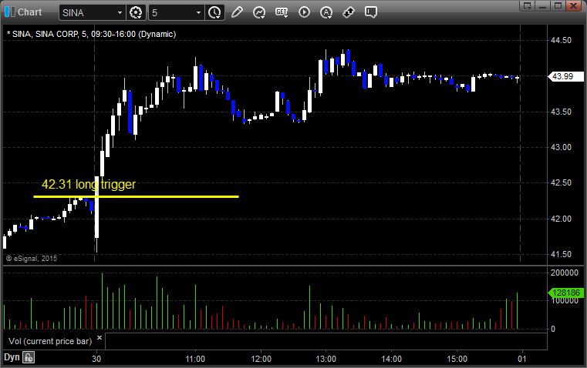Click the chart comment bubble icon
The height and width of the screenshot is (368, 587).
tap(370, 12)
